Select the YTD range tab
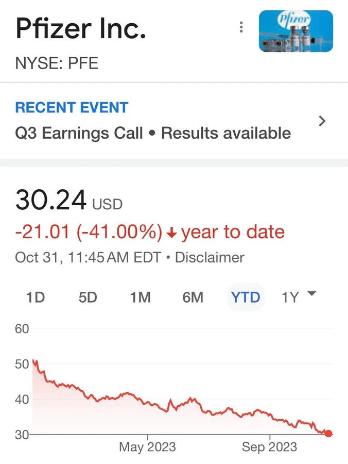The height and width of the screenshot is (464, 348). [x=246, y=297]
